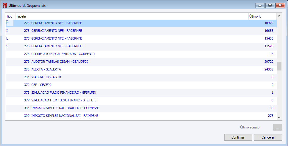Click the application icon in title bar
Viewport: 288px width, 146px height.
[5, 6]
